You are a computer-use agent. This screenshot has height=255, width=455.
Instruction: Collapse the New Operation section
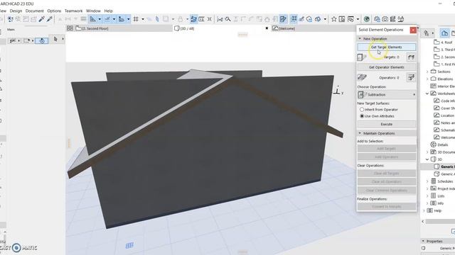[360, 38]
